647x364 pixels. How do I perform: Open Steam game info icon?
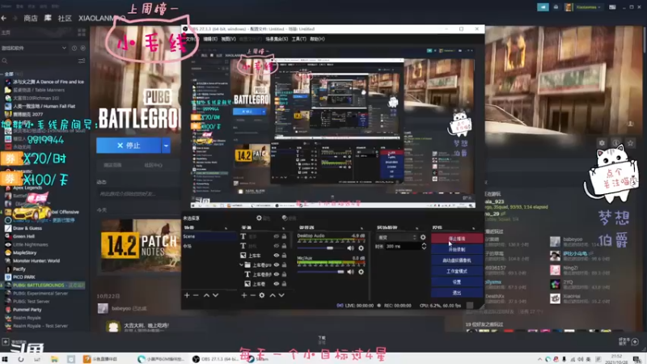[x=616, y=143]
